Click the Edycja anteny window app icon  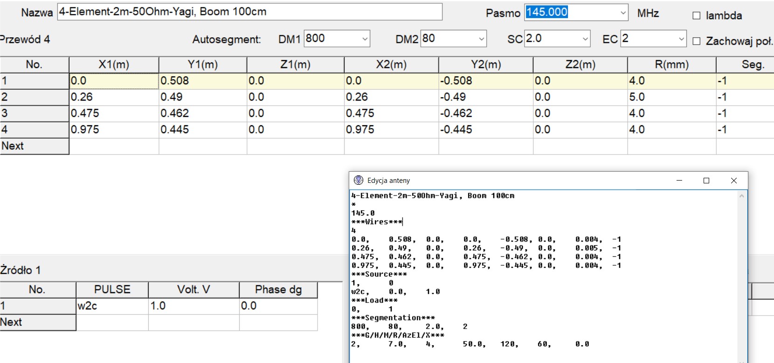(358, 180)
